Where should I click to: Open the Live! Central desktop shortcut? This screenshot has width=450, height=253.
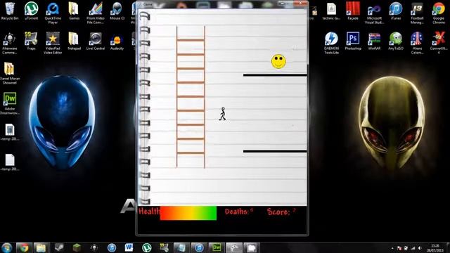point(96,41)
